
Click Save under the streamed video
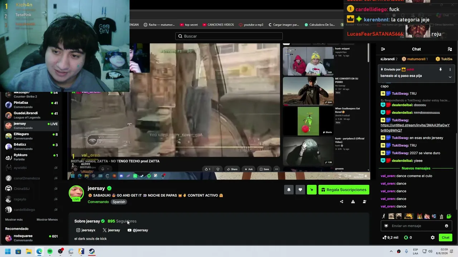pos(264,169)
